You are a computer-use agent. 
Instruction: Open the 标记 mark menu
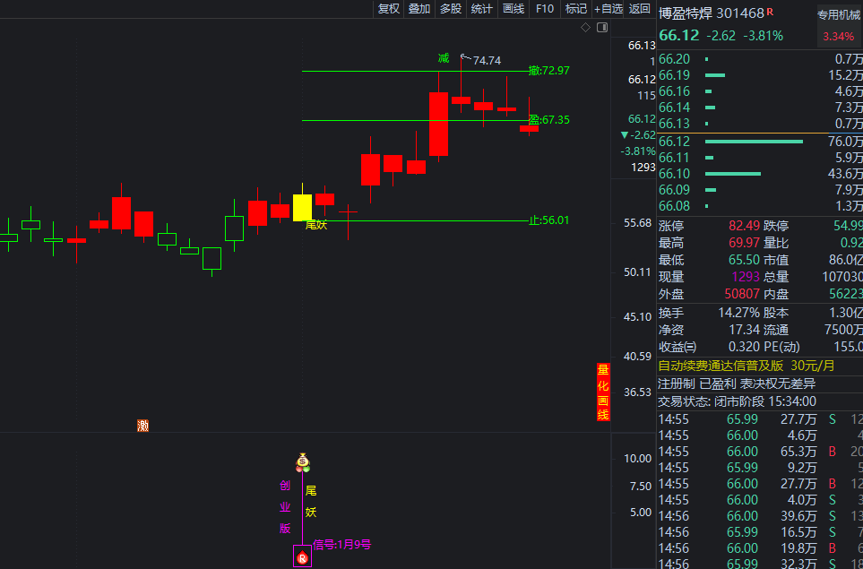coord(575,9)
